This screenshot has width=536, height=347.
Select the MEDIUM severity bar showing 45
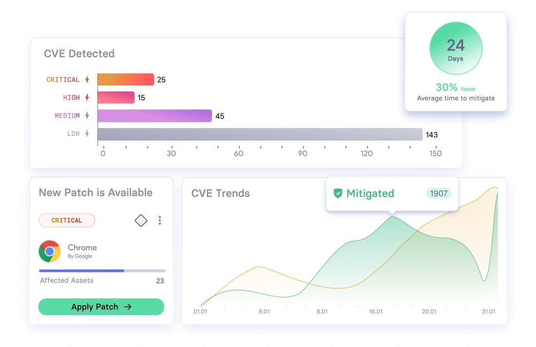155,116
